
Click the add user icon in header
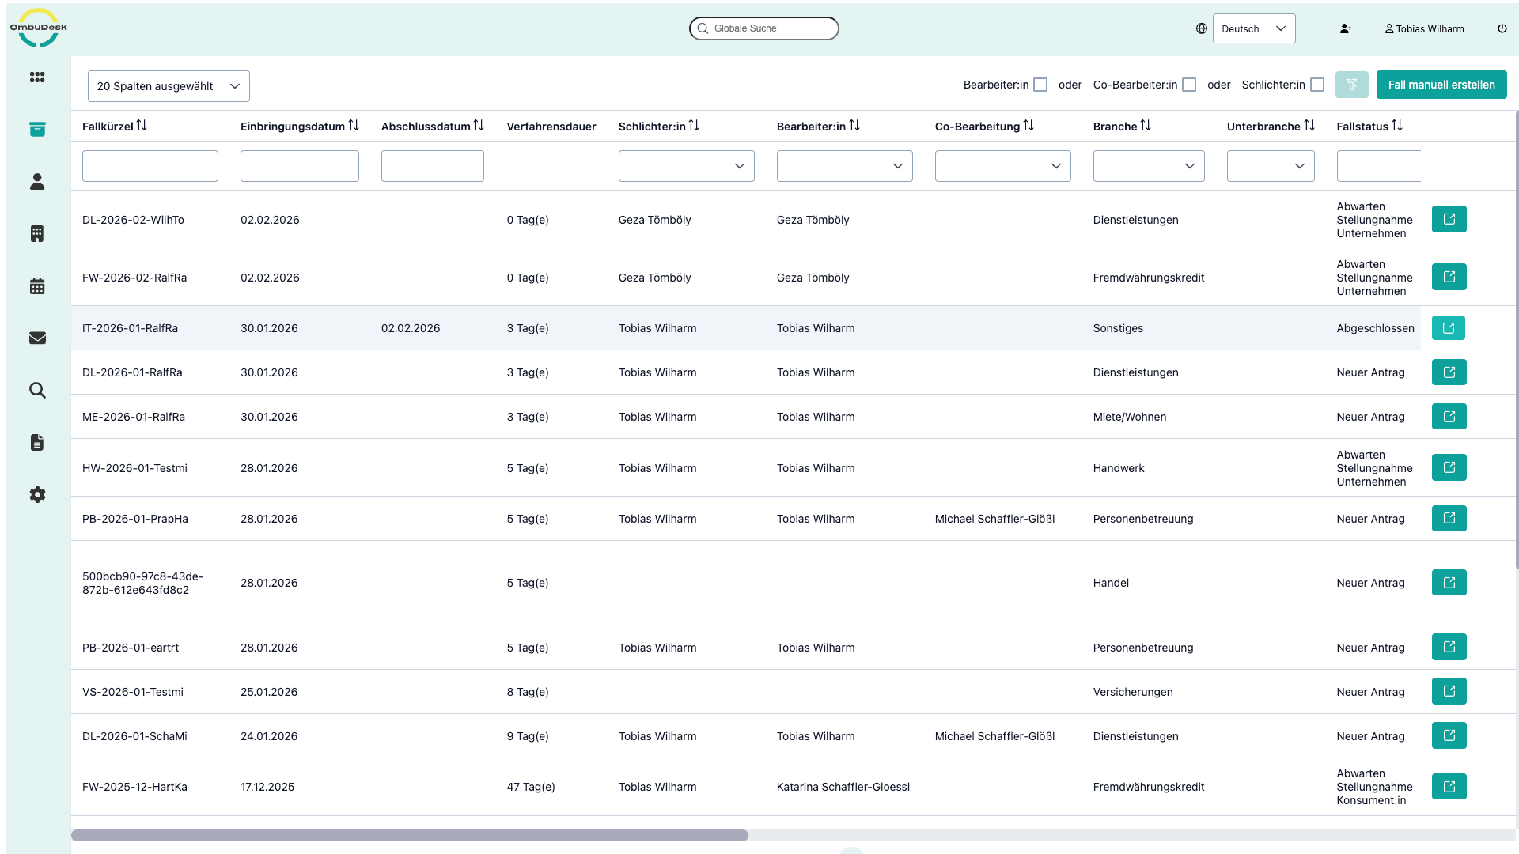(x=1345, y=28)
